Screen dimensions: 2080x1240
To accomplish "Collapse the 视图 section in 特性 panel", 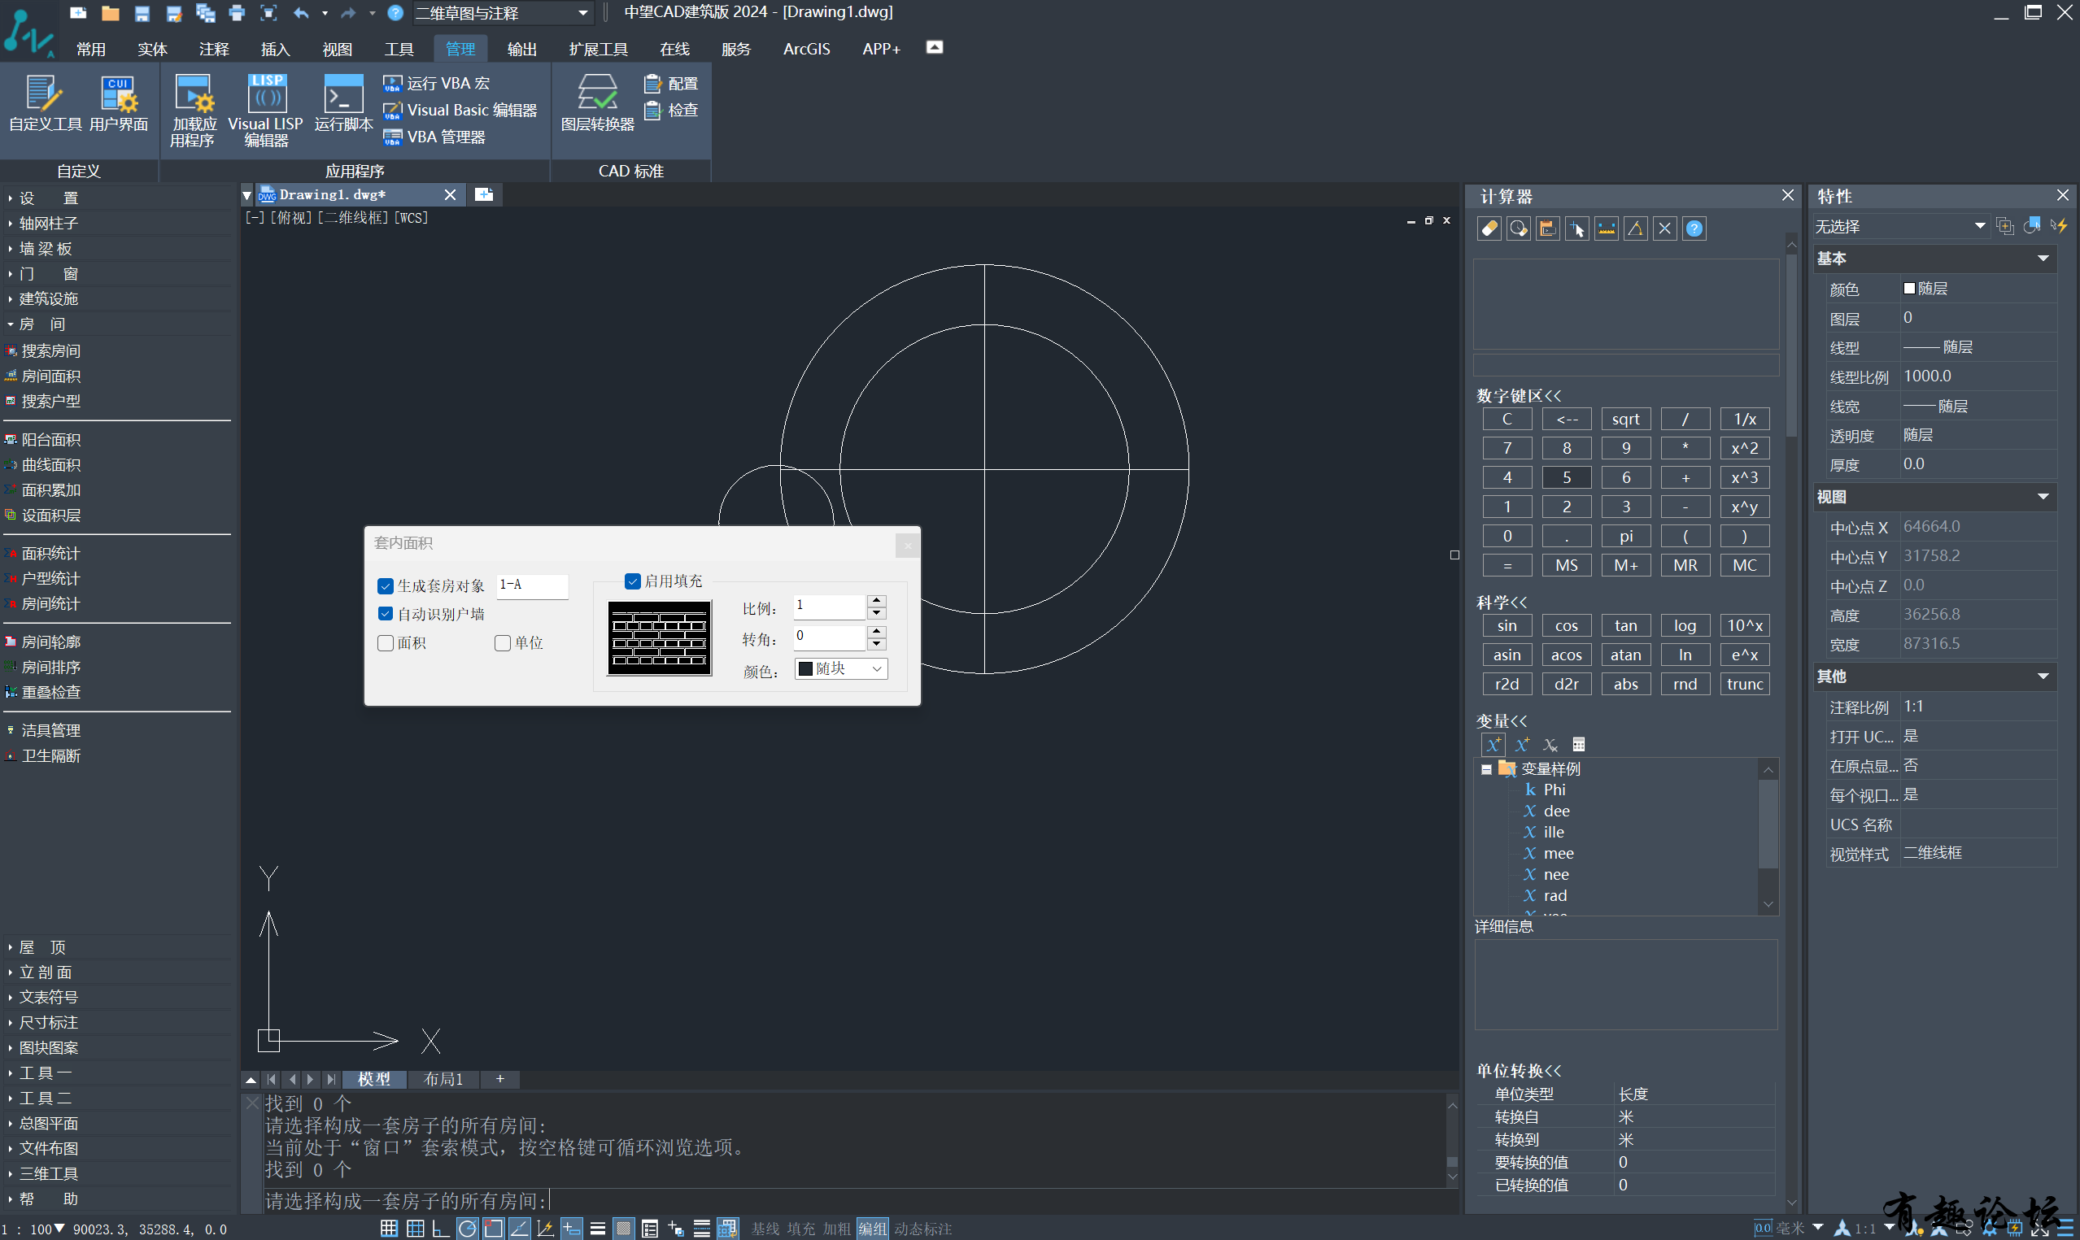I will click(x=2043, y=497).
